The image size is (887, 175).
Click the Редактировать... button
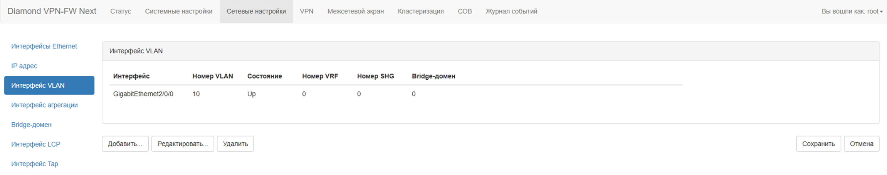183,144
